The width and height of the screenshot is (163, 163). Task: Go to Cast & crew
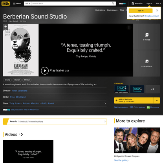click(100, 10)
